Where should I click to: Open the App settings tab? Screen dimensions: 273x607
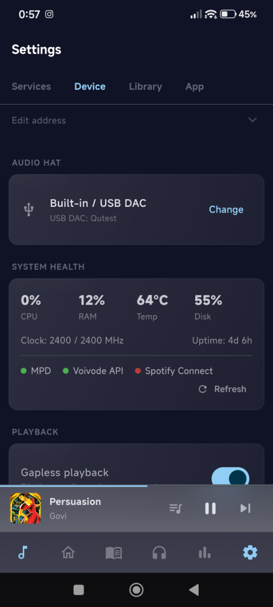[x=195, y=87]
